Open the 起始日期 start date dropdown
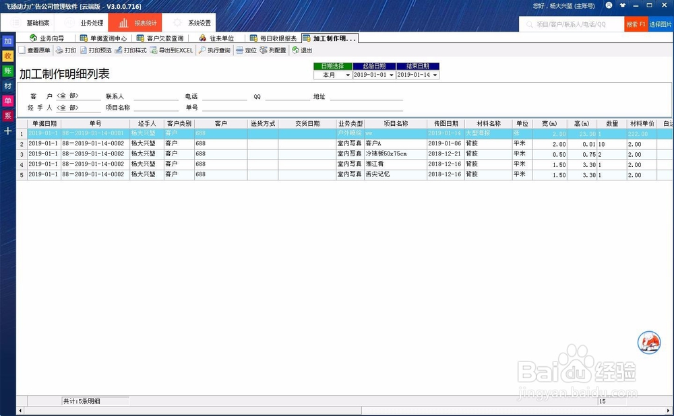The height and width of the screenshot is (416, 674). [391, 75]
